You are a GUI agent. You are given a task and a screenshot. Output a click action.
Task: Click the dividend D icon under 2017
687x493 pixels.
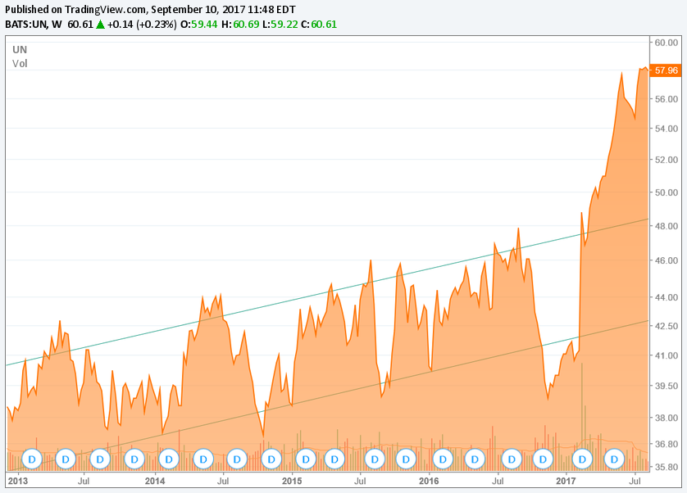click(582, 459)
